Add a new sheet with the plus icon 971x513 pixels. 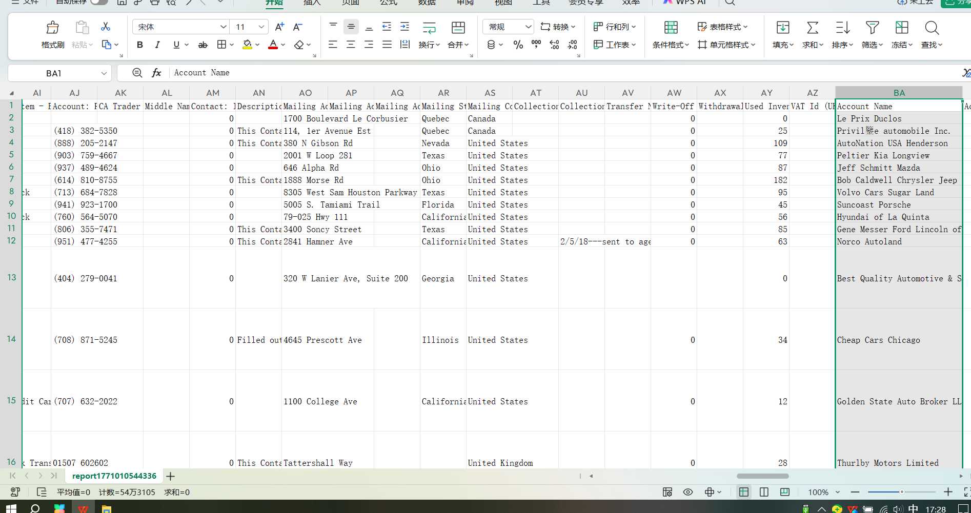point(171,476)
